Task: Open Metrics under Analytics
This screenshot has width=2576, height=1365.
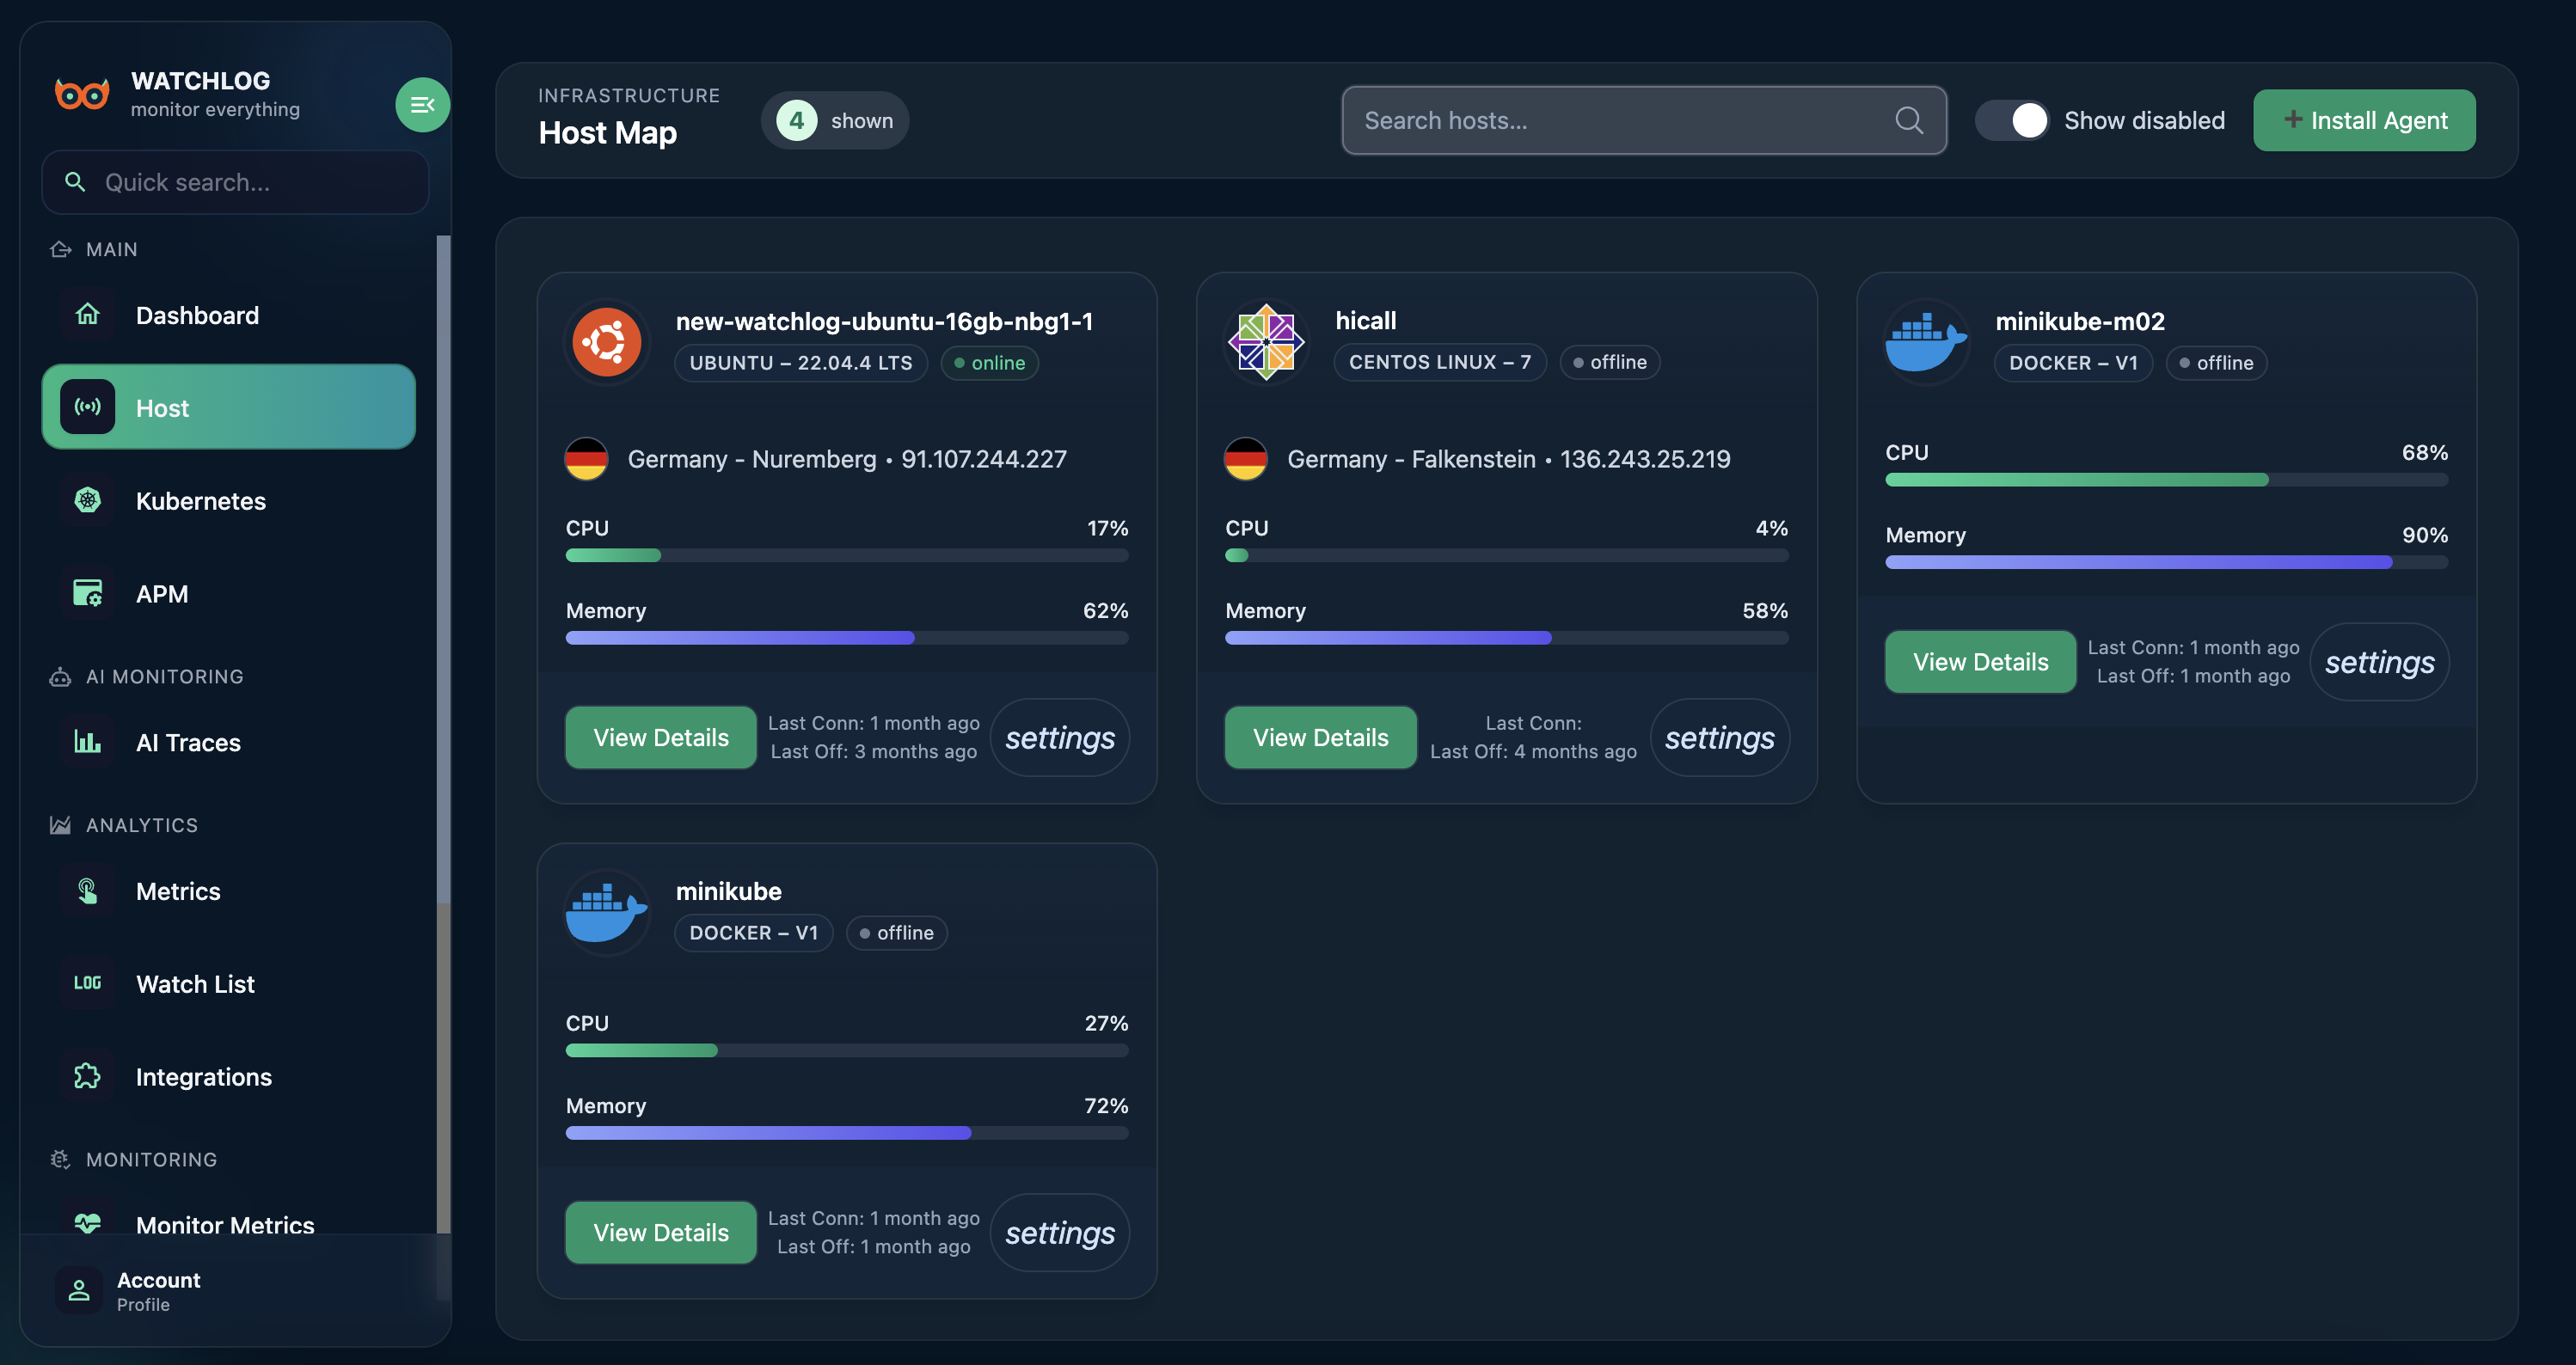Action: pyautogui.click(x=228, y=891)
